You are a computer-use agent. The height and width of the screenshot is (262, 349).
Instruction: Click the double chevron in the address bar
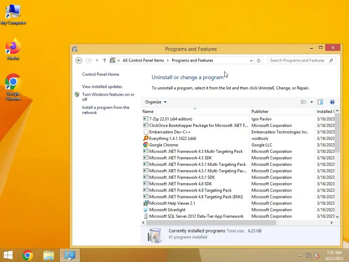(x=119, y=60)
